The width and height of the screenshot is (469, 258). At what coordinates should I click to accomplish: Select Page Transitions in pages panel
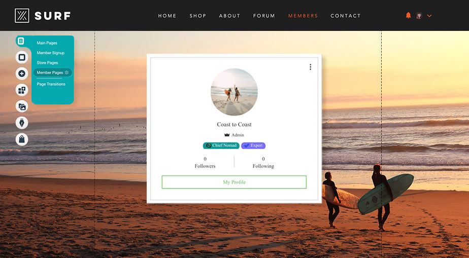click(51, 84)
